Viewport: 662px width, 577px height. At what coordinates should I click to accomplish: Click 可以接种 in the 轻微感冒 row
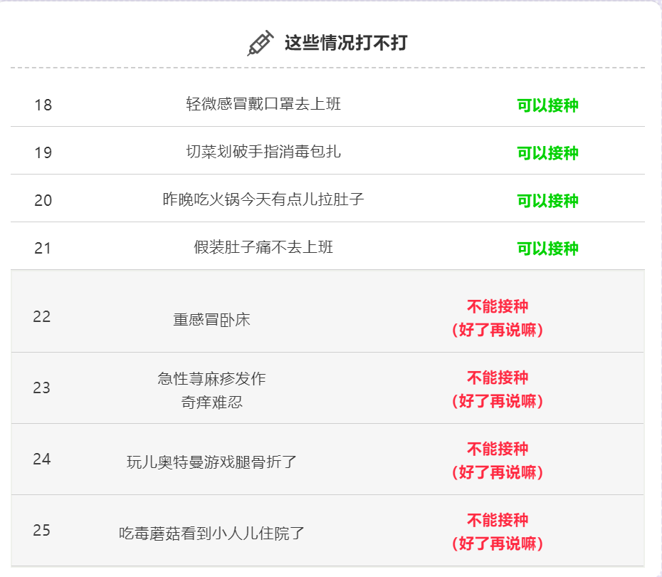(x=547, y=105)
